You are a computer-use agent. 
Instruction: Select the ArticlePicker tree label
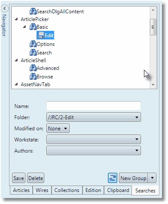(x=35, y=19)
